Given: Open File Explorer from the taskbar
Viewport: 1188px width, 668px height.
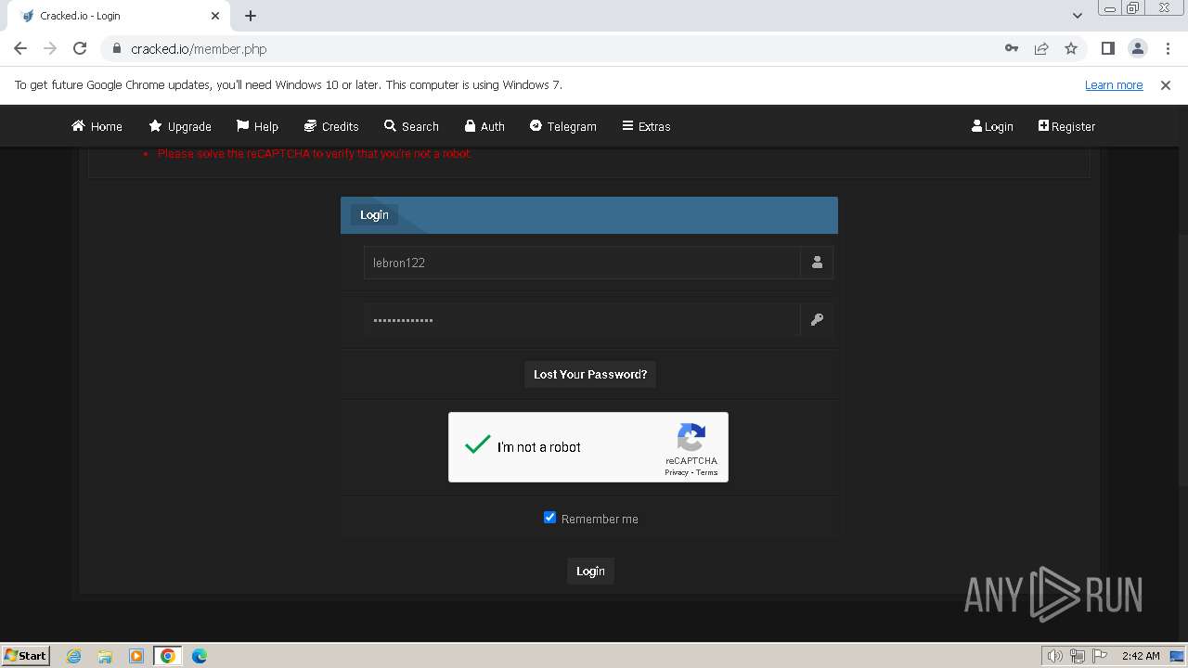Looking at the screenshot, I should point(105,656).
